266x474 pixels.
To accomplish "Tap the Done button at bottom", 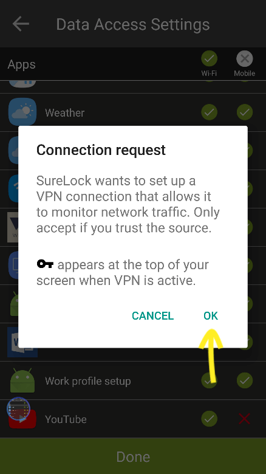I will 133,456.
